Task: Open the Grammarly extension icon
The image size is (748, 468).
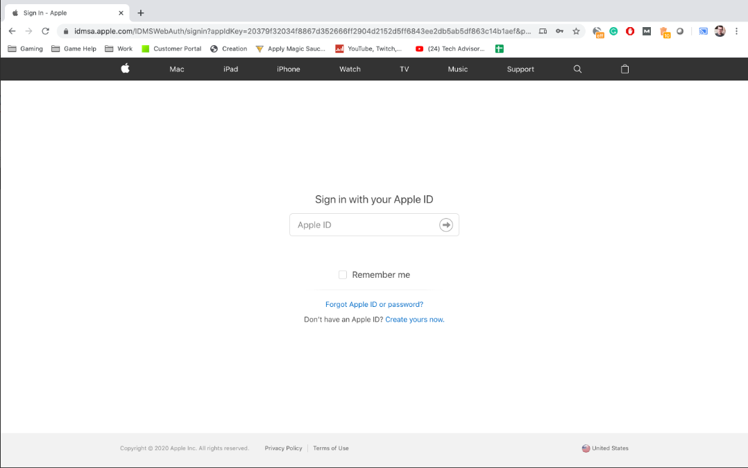Action: pos(613,31)
